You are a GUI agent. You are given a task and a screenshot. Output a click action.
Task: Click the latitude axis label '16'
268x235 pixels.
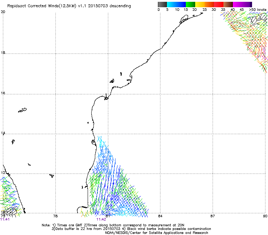point(3,93)
